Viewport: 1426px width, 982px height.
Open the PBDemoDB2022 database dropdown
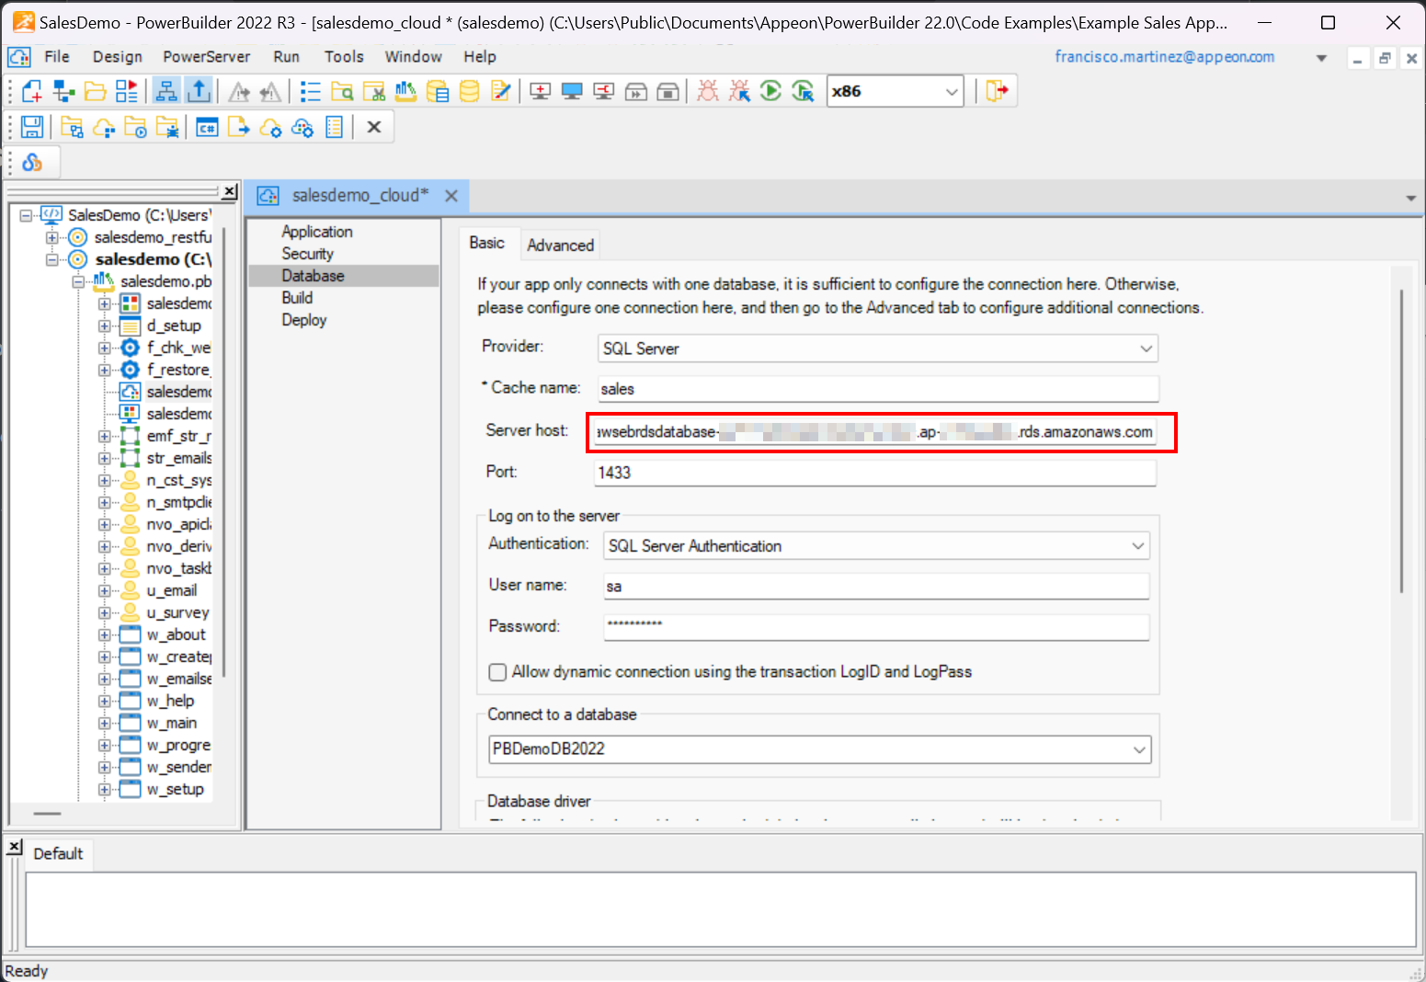(x=819, y=749)
